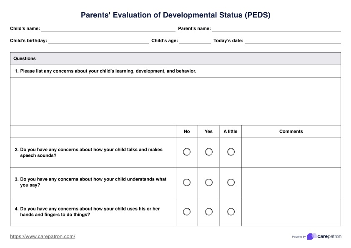Click the Comments box for question 3

(291, 182)
